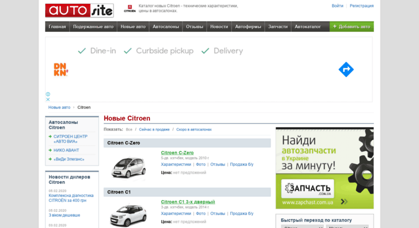Click the Dunkin DNKN logo in ad
This screenshot has height=228, width=419.
pyautogui.click(x=61, y=70)
